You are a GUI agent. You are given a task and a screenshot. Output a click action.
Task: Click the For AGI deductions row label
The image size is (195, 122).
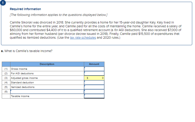pyautogui.click(x=22, y=74)
